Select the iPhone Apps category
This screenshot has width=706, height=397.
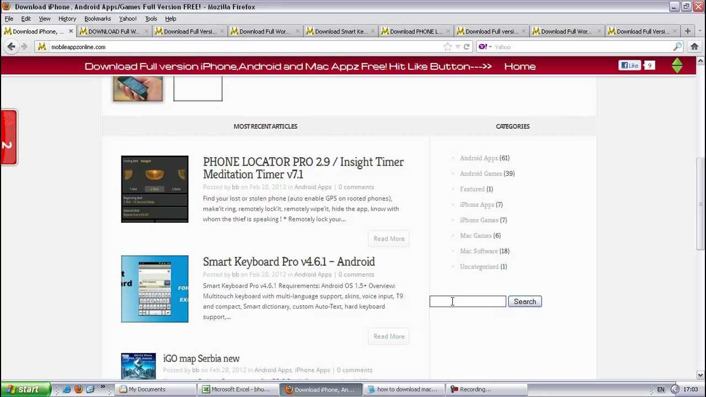[477, 205]
